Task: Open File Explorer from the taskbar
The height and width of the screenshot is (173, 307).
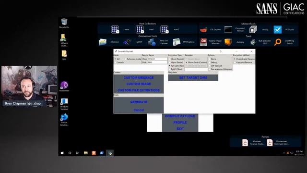Action: 86,153
